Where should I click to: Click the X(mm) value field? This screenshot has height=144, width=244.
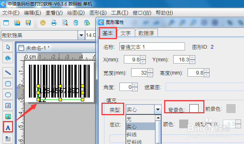pyautogui.click(x=132, y=60)
